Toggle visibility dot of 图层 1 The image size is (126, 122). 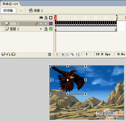(x=41, y=29)
